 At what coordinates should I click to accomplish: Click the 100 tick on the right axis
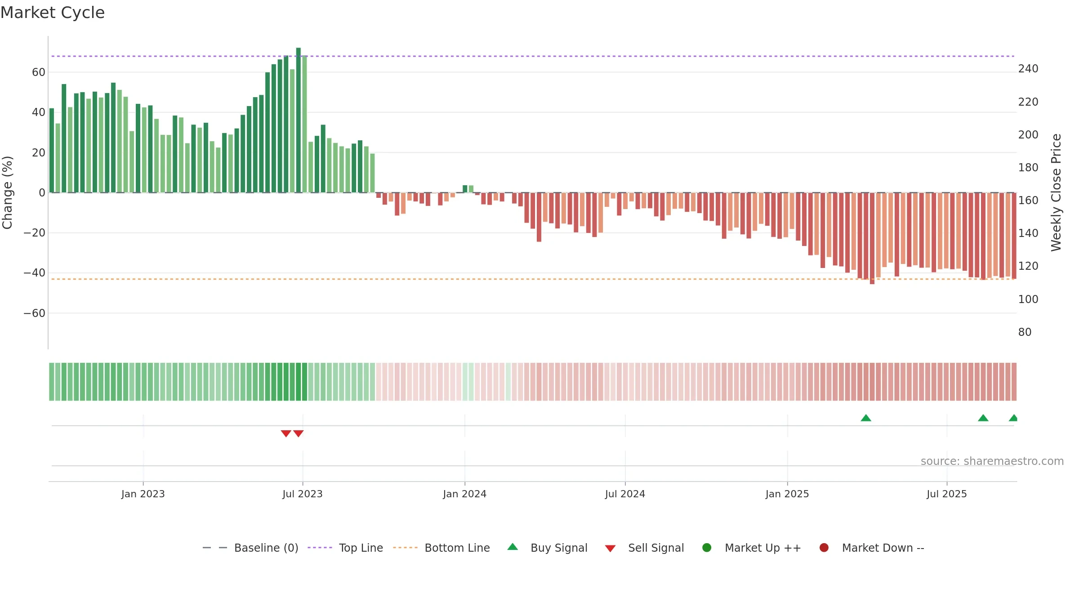[1028, 299]
